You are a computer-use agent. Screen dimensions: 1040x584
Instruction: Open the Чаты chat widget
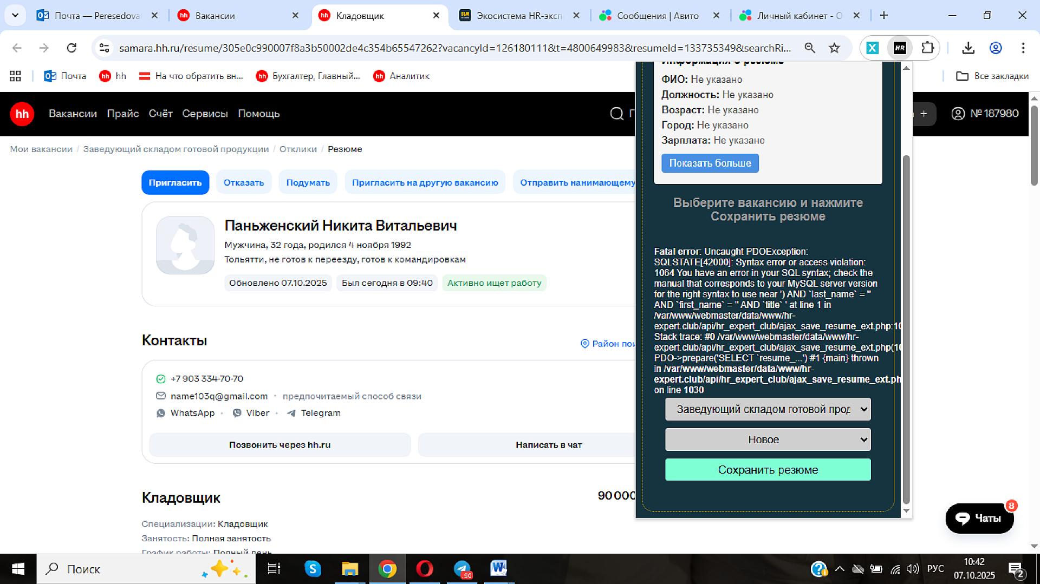(x=979, y=518)
